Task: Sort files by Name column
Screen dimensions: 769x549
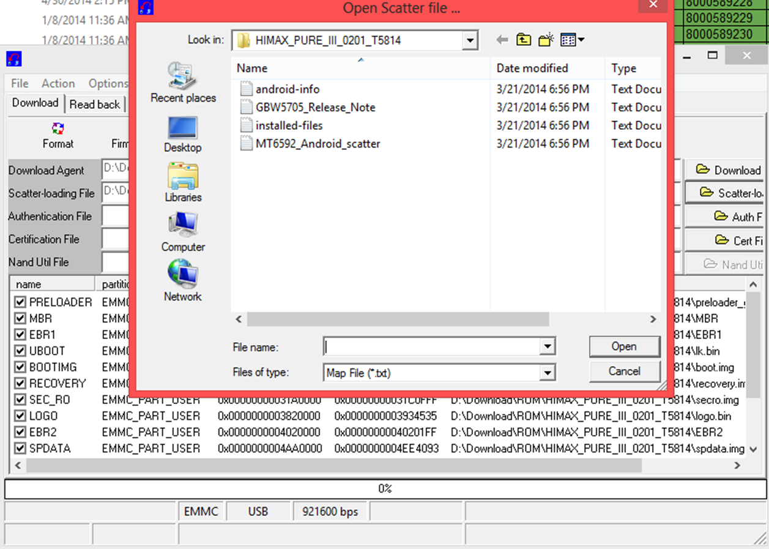Action: point(361,69)
